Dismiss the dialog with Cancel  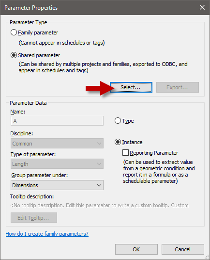point(183,249)
